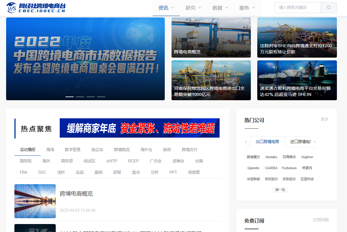Click the 更多 link in 热门公司 panel
The height and width of the screenshot is (232, 347).
[x=325, y=119]
